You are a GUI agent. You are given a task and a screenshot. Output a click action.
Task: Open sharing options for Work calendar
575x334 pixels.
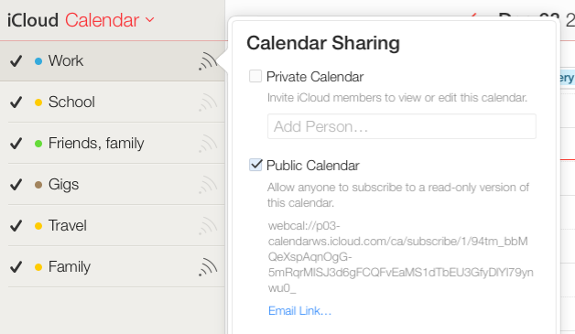pyautogui.click(x=208, y=61)
